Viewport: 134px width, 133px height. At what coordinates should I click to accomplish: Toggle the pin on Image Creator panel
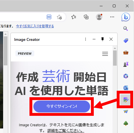[x=103, y=39]
